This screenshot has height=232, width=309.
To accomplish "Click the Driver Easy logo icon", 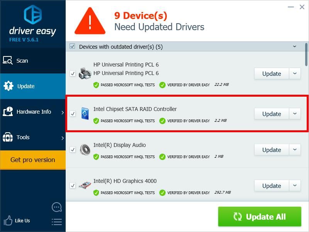I will 33,15.
